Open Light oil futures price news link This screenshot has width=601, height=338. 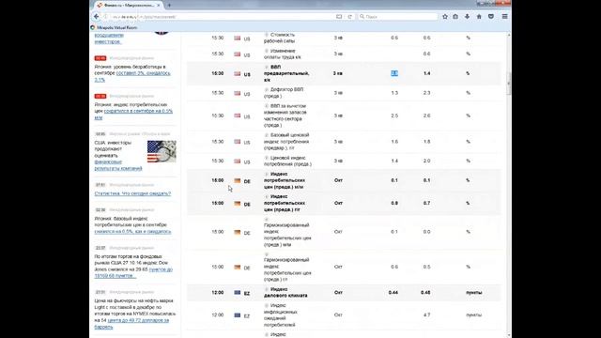(131, 323)
